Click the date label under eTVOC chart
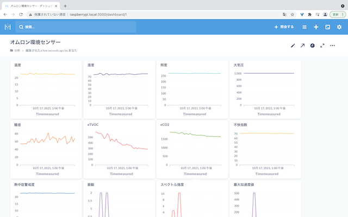This screenshot has height=217, width=348. [122, 168]
